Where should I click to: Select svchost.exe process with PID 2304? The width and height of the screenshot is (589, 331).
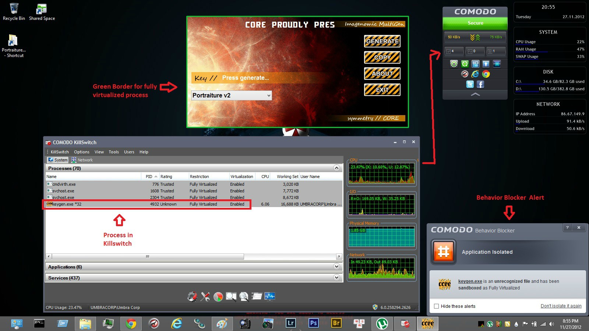(x=194, y=197)
